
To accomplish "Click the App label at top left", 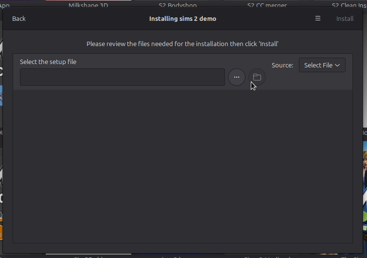I will click(5, 5).
